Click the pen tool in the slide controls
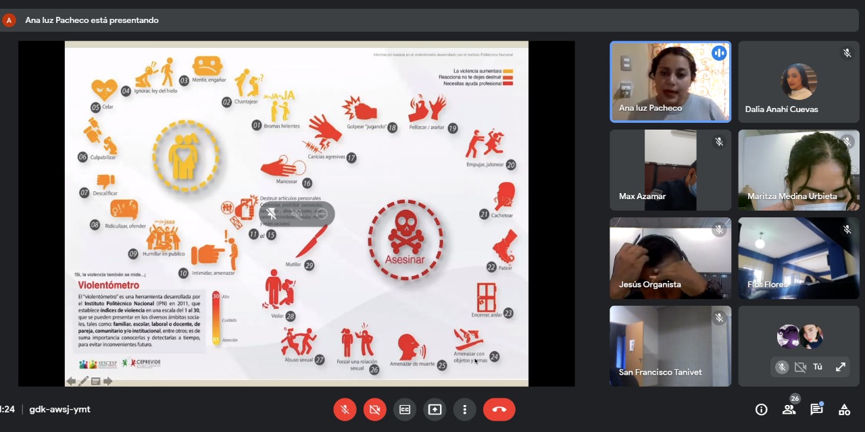Image resolution: width=865 pixels, height=432 pixels. coord(83,381)
